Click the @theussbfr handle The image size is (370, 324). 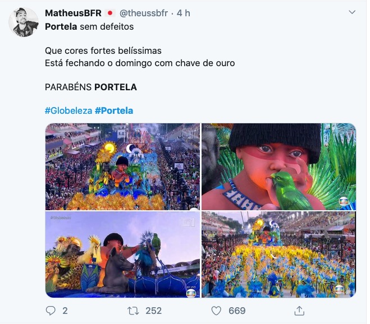point(143,13)
